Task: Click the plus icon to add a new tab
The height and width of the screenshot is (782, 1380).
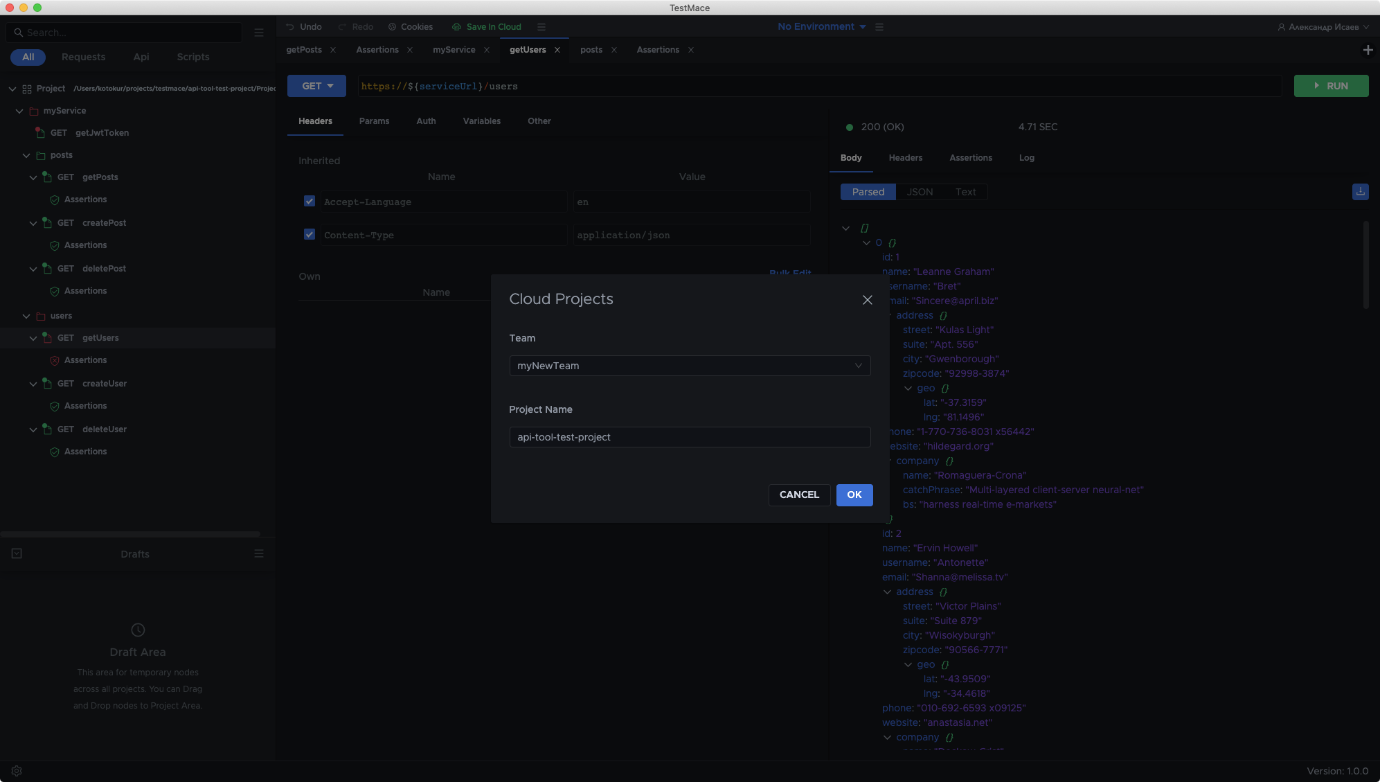Action: [x=1368, y=50]
